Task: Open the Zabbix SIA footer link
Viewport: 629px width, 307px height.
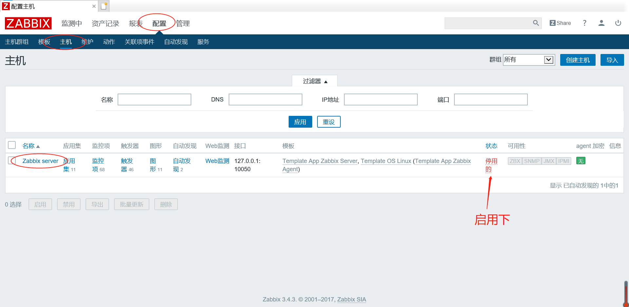Action: point(352,299)
